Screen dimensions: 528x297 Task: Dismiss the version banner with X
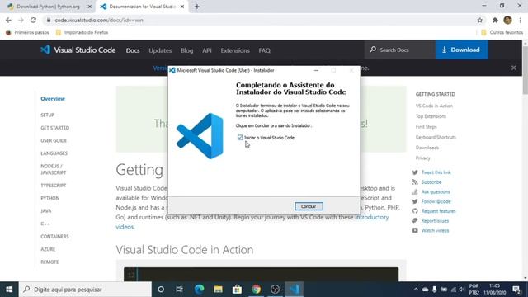click(513, 68)
